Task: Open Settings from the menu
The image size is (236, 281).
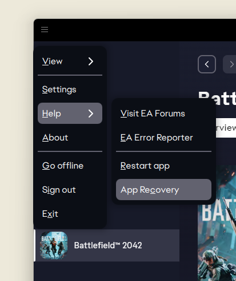Action: click(x=70, y=89)
